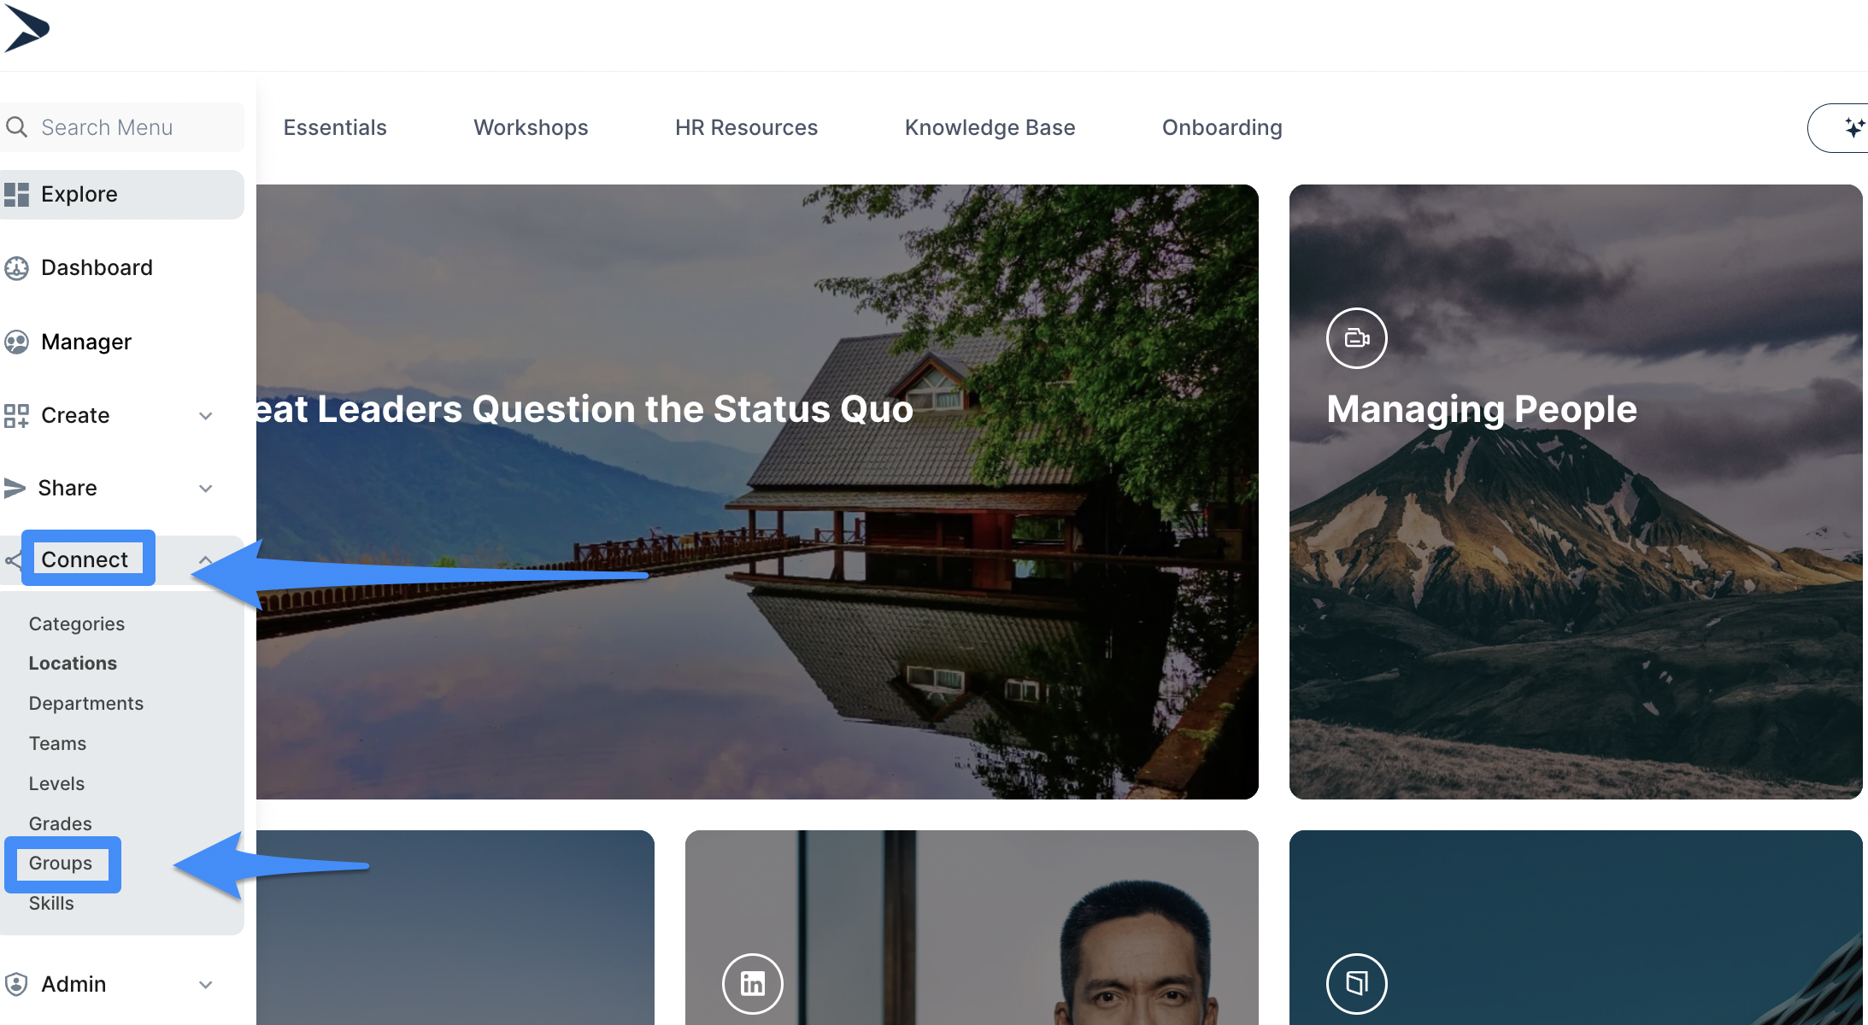Click the arrow logo icon at top-left
The height and width of the screenshot is (1025, 1868).
click(x=26, y=29)
